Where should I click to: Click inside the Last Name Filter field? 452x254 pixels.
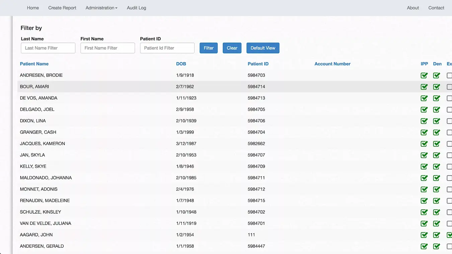48,48
